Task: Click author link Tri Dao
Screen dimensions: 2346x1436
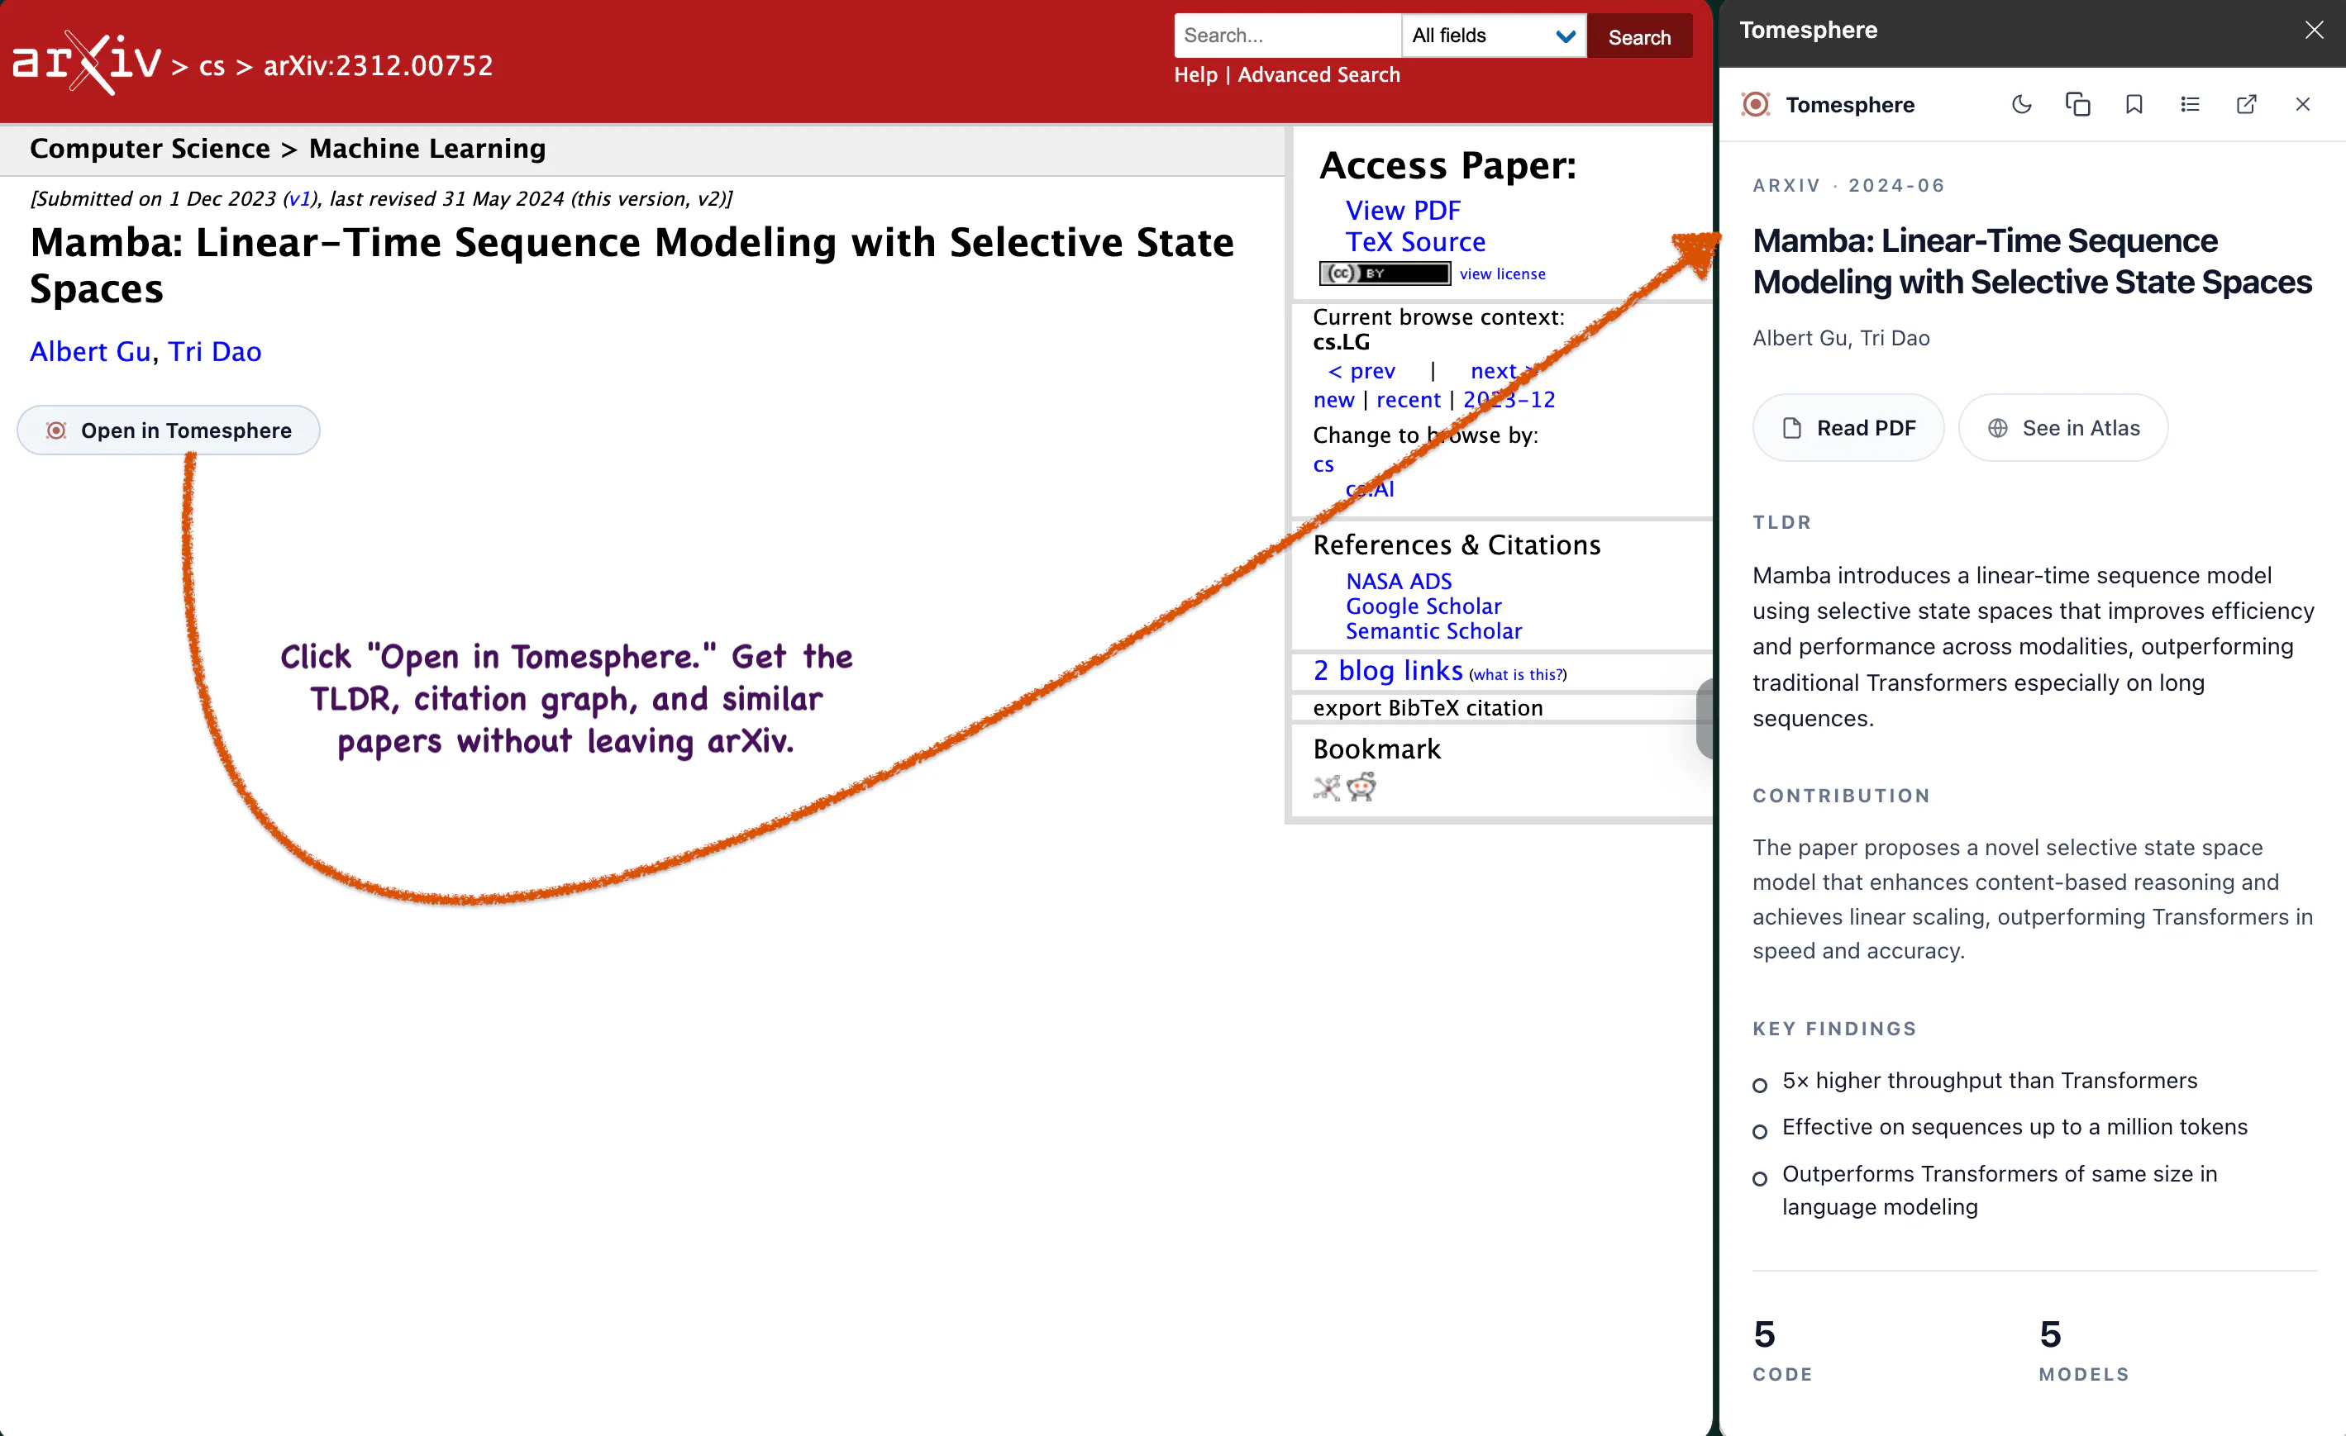Action: (x=214, y=351)
